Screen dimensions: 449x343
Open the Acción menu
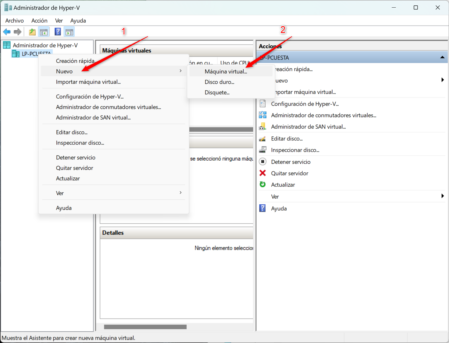(x=39, y=21)
